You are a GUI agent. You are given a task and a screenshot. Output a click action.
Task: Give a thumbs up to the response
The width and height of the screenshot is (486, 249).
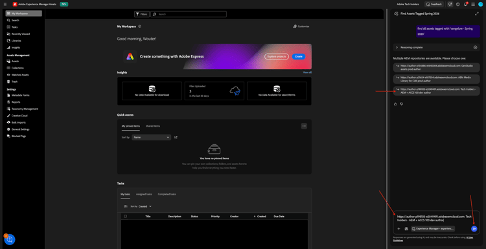[395, 104]
